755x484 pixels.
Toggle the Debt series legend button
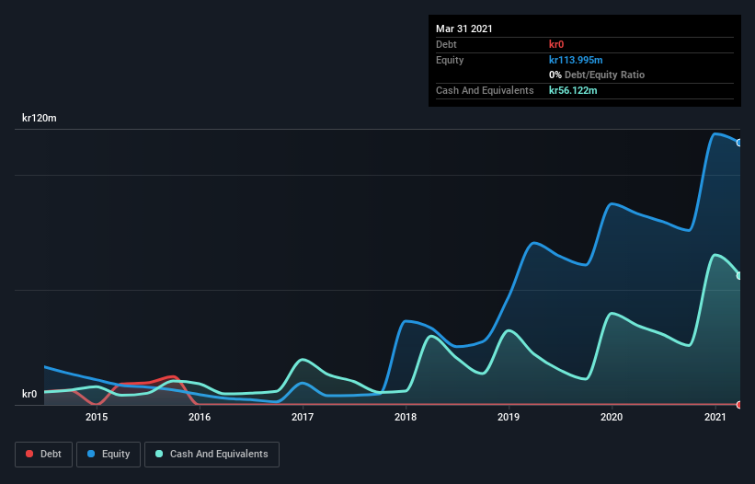43,455
